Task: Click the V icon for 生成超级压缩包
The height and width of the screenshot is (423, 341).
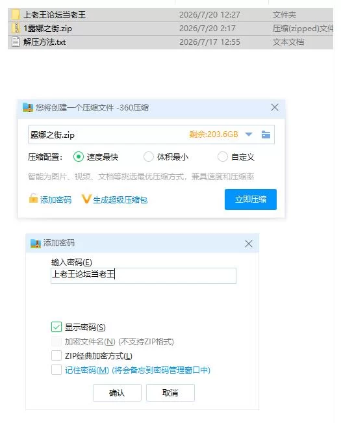Action: click(x=86, y=199)
